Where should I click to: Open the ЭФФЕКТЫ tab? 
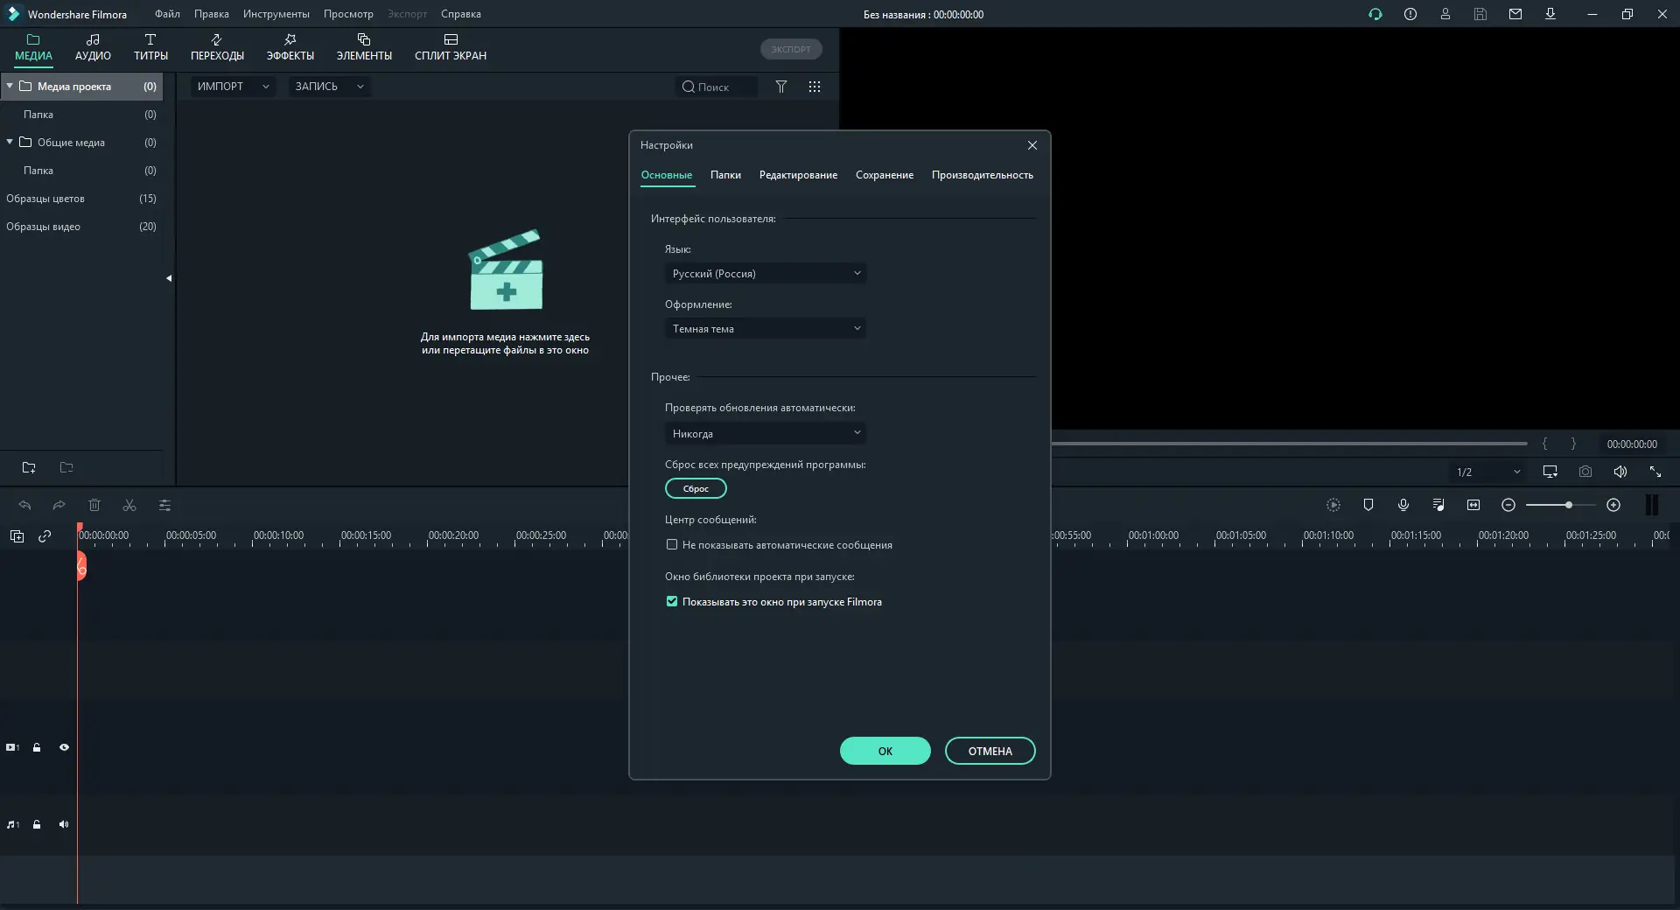point(290,47)
